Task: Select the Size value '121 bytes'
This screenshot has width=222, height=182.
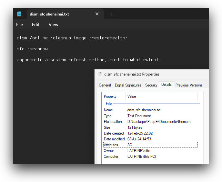Action: click(135, 127)
